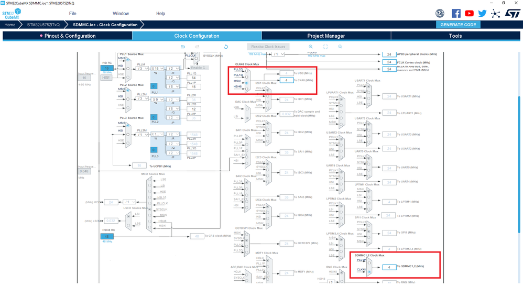Click the HSI48 RC 48 source block

click(x=107, y=236)
